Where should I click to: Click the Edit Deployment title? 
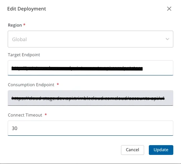[27, 9]
